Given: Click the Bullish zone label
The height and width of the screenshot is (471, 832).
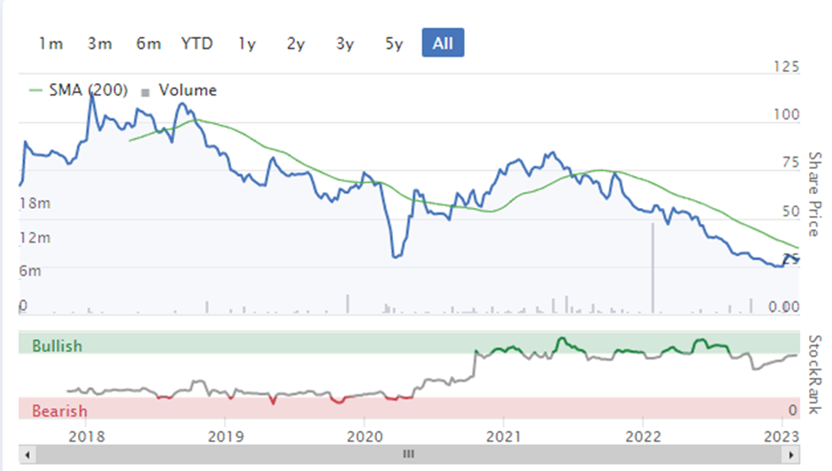Looking at the screenshot, I should point(57,345).
